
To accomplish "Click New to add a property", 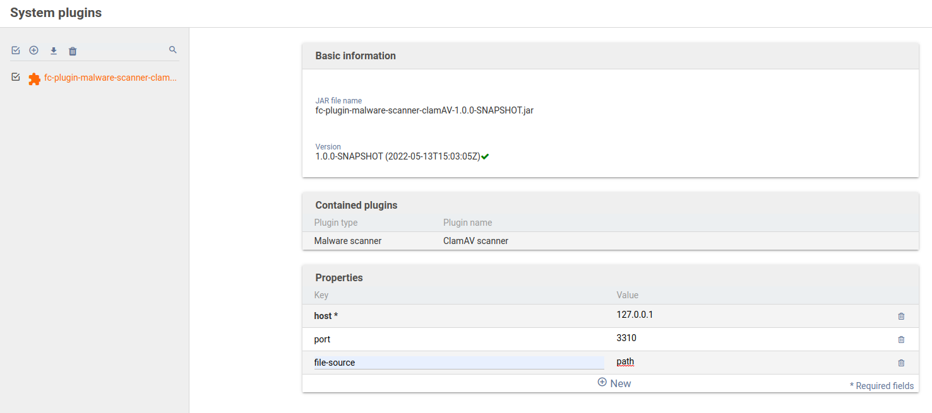I will (614, 383).
